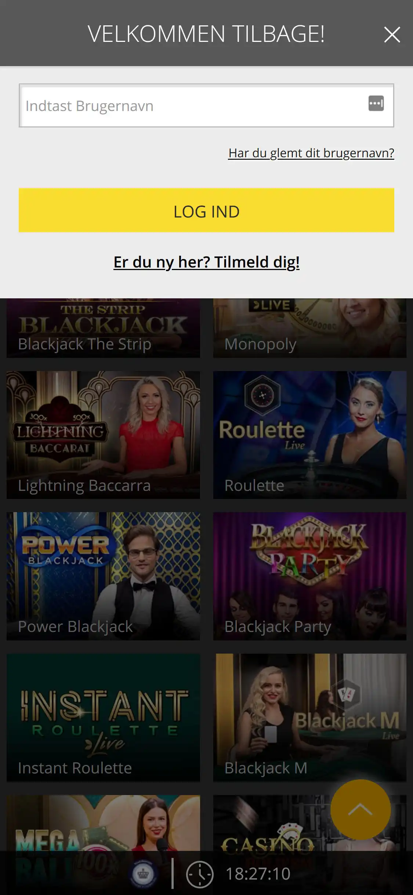Viewport: 413px width, 895px height.
Task: Open Lightning Baccarat game thumbnail
Action: [103, 435]
